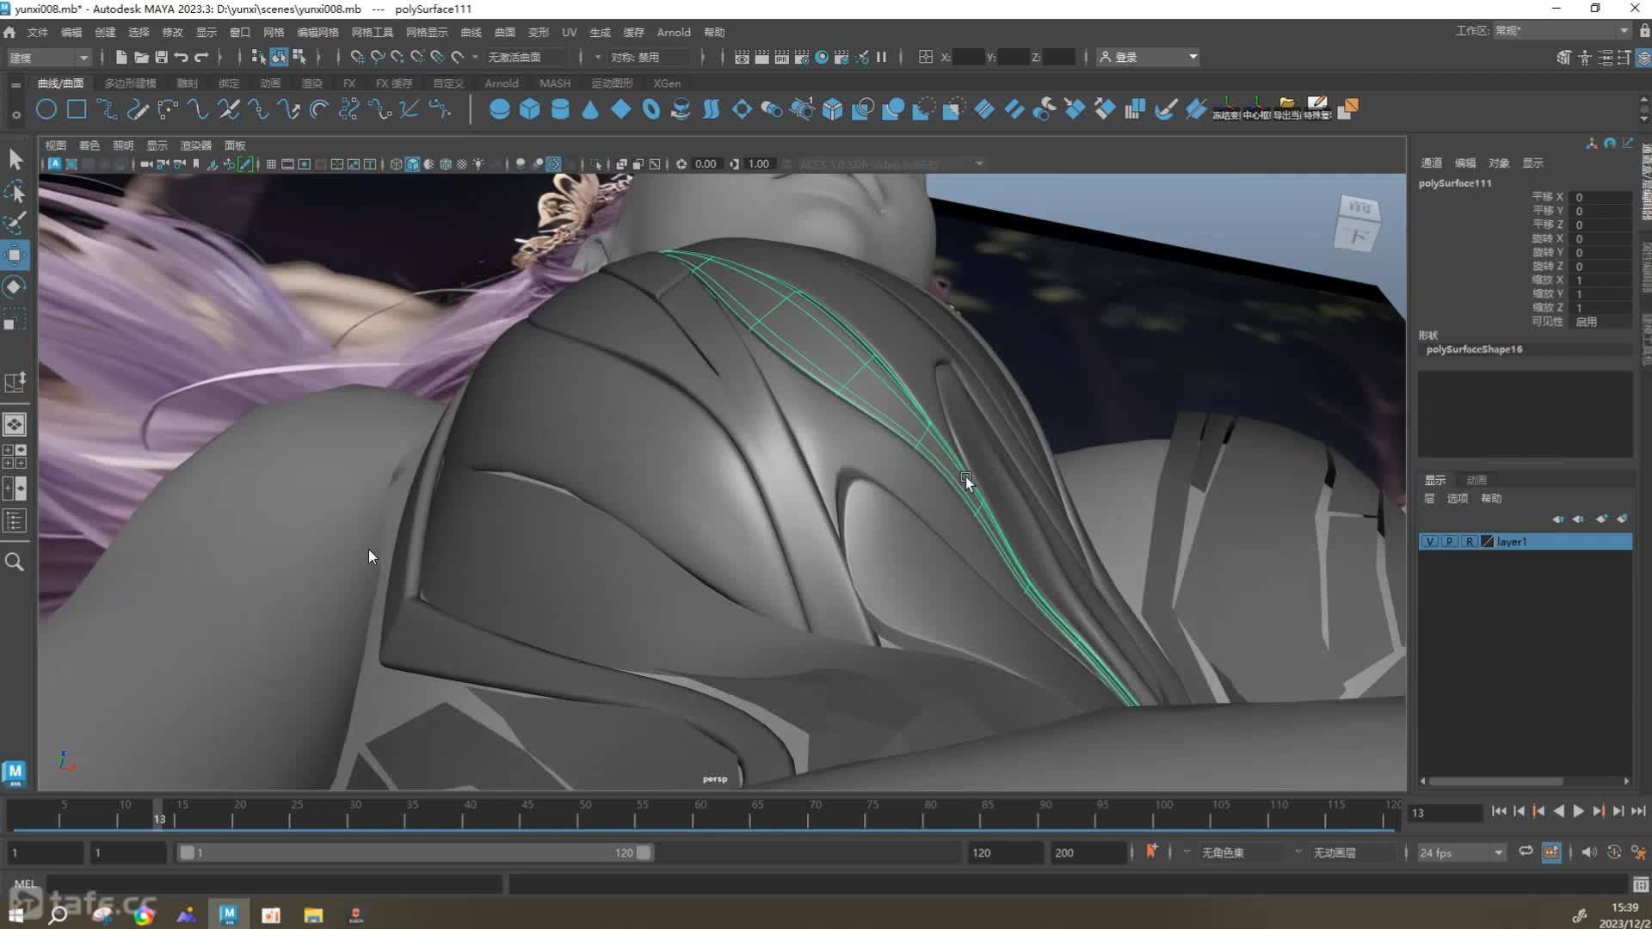This screenshot has height=929, width=1652.
Task: Create a polygon cone from the shelf
Action: (x=590, y=109)
